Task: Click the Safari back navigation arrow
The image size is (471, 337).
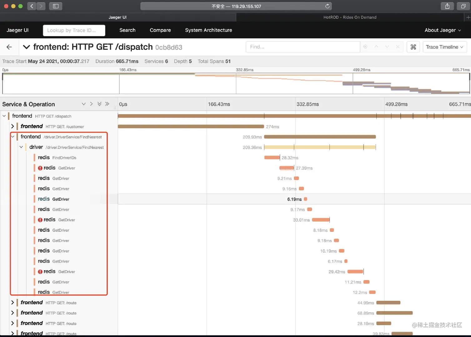Action: pyautogui.click(x=32, y=6)
